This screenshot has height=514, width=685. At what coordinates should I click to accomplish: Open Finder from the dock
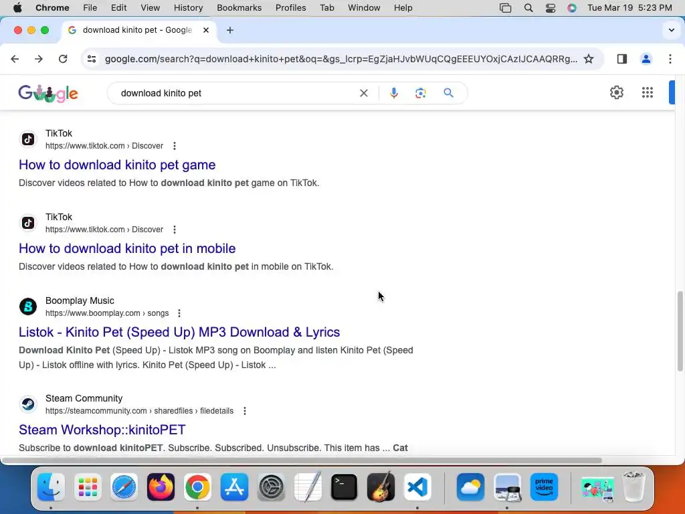[x=51, y=487]
